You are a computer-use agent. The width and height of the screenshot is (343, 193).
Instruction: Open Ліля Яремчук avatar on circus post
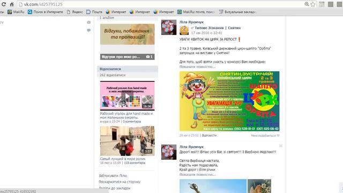(x=169, y=27)
